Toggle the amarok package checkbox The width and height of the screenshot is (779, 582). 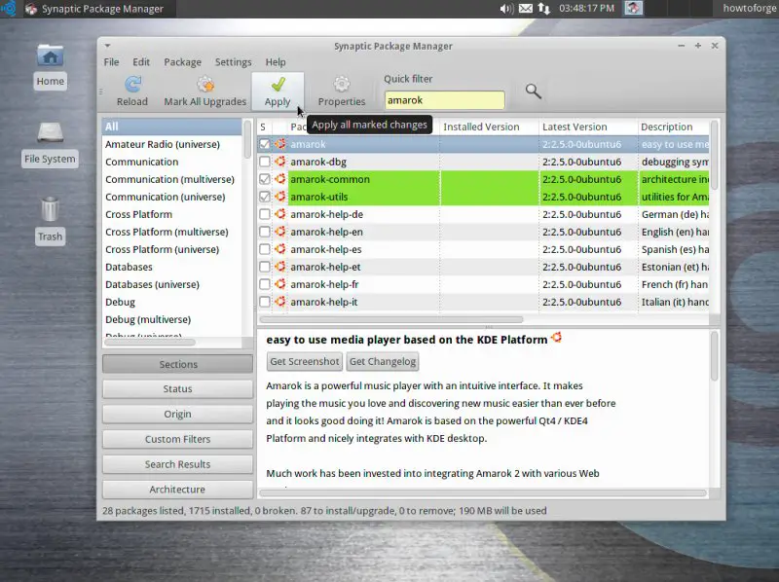[265, 144]
